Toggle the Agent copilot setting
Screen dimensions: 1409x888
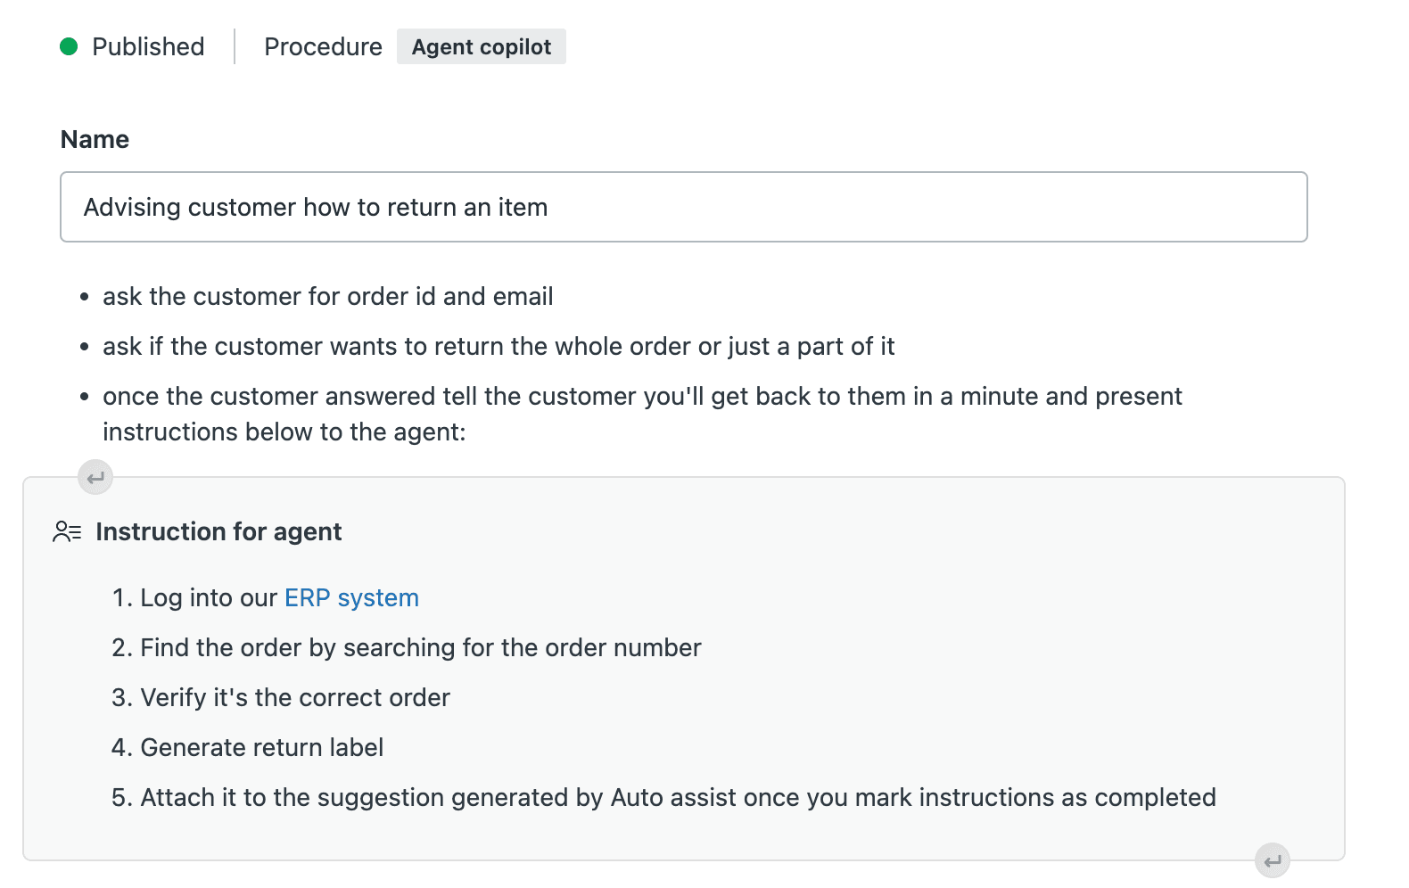point(481,46)
